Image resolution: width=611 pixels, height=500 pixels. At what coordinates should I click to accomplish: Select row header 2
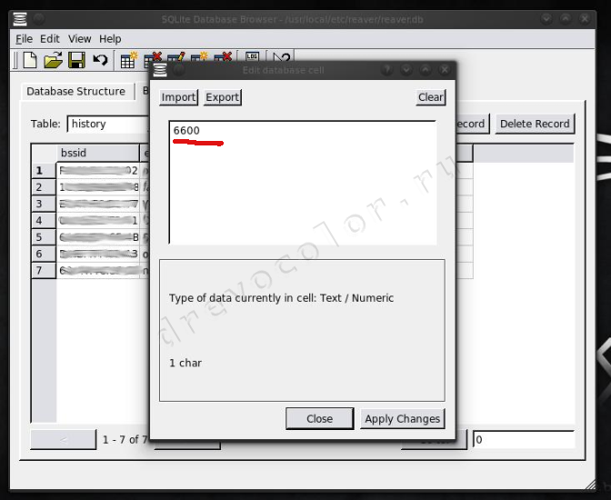[44, 187]
